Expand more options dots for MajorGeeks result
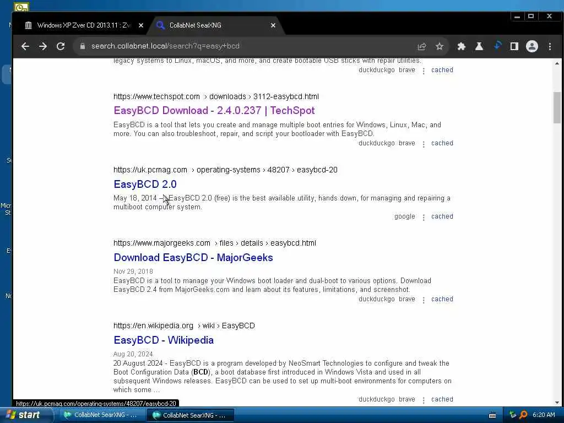Screen dimensions: 564x423 pyautogui.click(x=424, y=300)
